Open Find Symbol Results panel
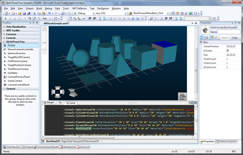Image resolution: width=243 pixels, height=155 pixels. point(46,147)
